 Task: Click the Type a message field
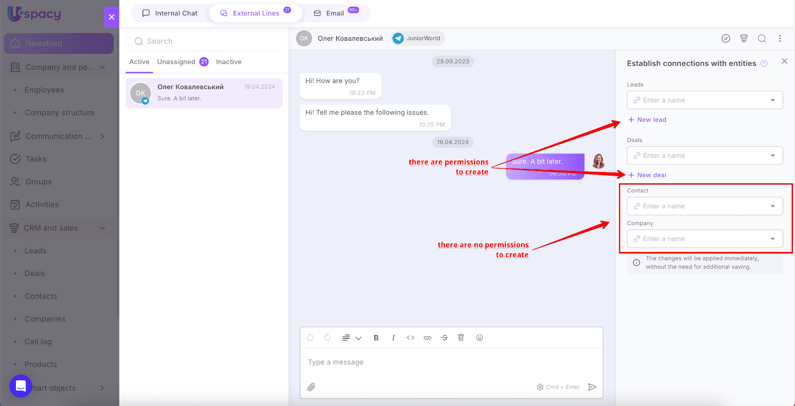447,362
